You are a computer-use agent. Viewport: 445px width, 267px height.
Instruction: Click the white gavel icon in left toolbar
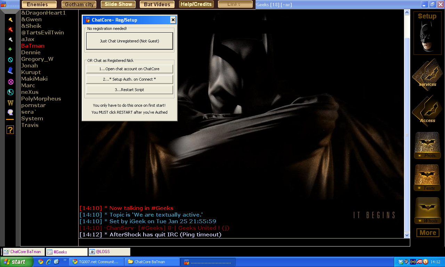pyautogui.click(x=10, y=40)
